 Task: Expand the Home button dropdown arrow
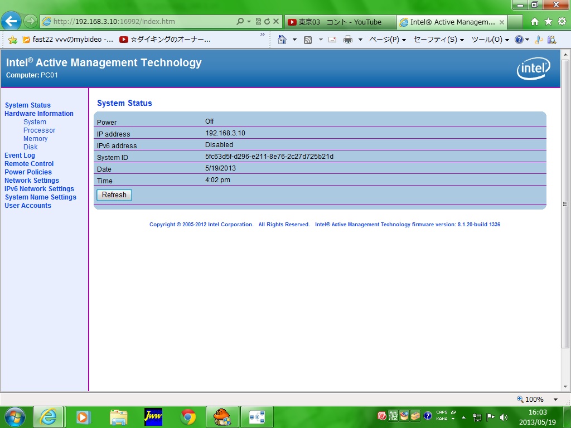(x=294, y=40)
